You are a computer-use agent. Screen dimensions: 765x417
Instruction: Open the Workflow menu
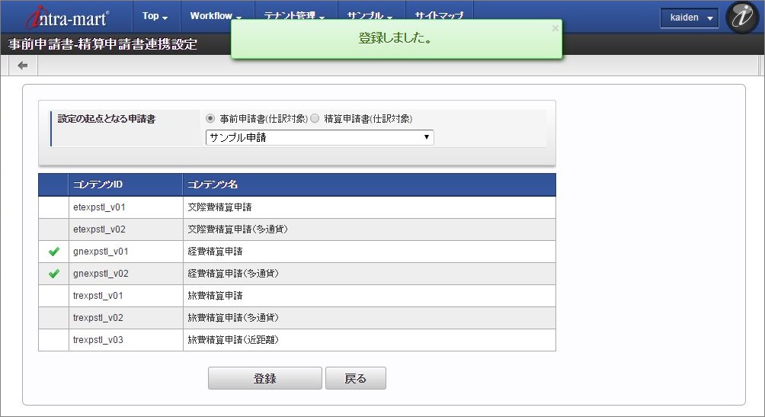pyautogui.click(x=216, y=16)
